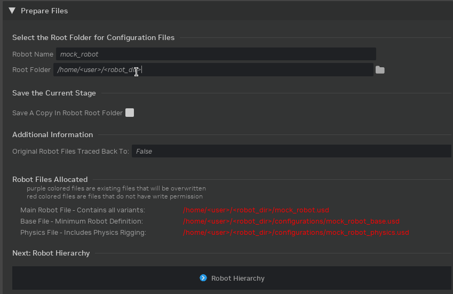
Task: Click the Robot Name label
Action: tap(33, 54)
